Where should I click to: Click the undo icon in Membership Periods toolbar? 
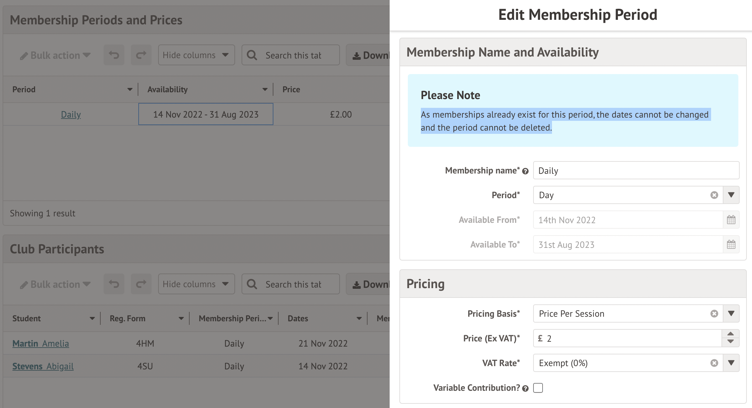click(114, 55)
